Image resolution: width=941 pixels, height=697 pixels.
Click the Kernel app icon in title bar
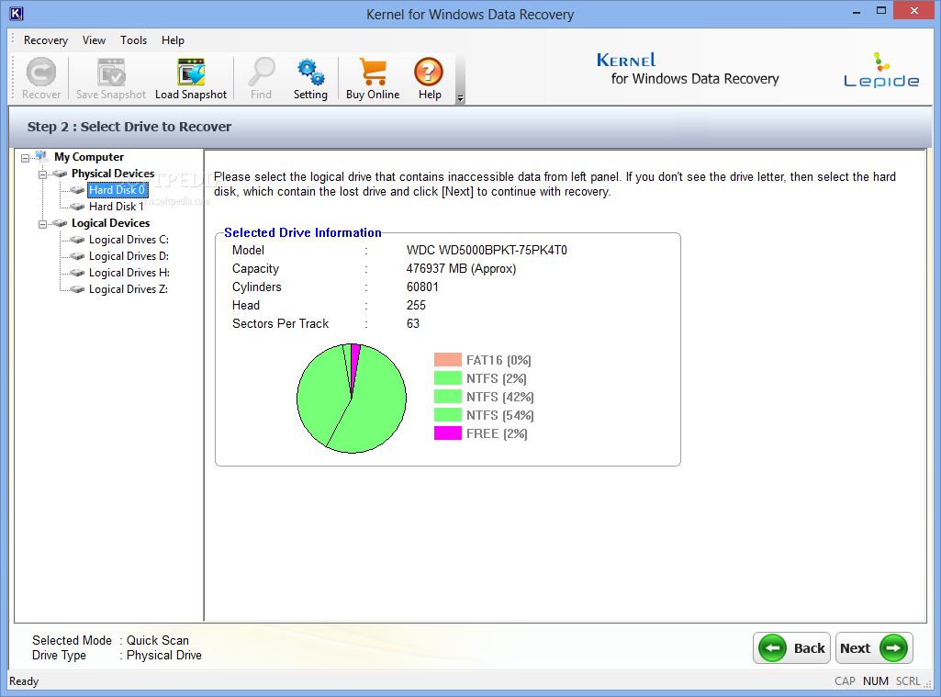(17, 13)
